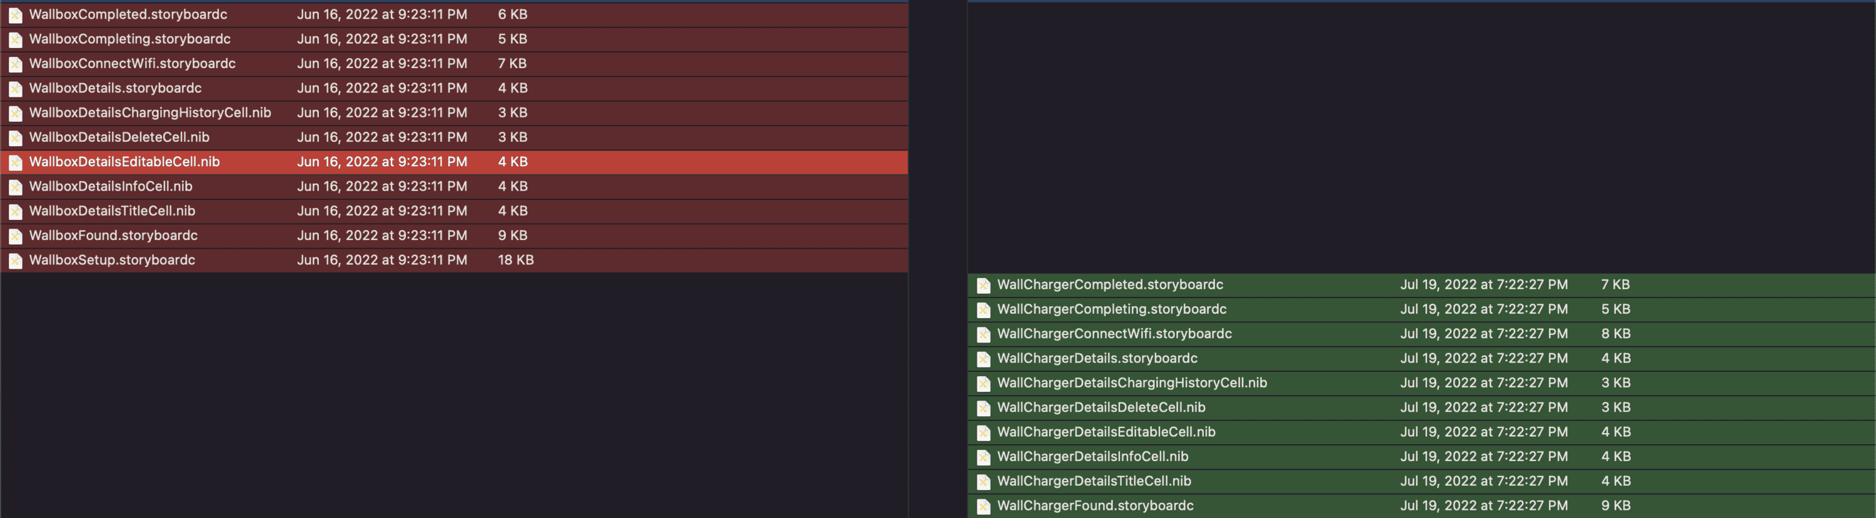Select the highlighted WallboxDetailsEditableCell.nib row
The width and height of the screenshot is (1876, 518).
455,161
